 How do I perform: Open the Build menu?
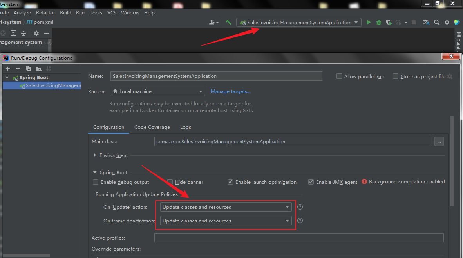[x=65, y=12]
